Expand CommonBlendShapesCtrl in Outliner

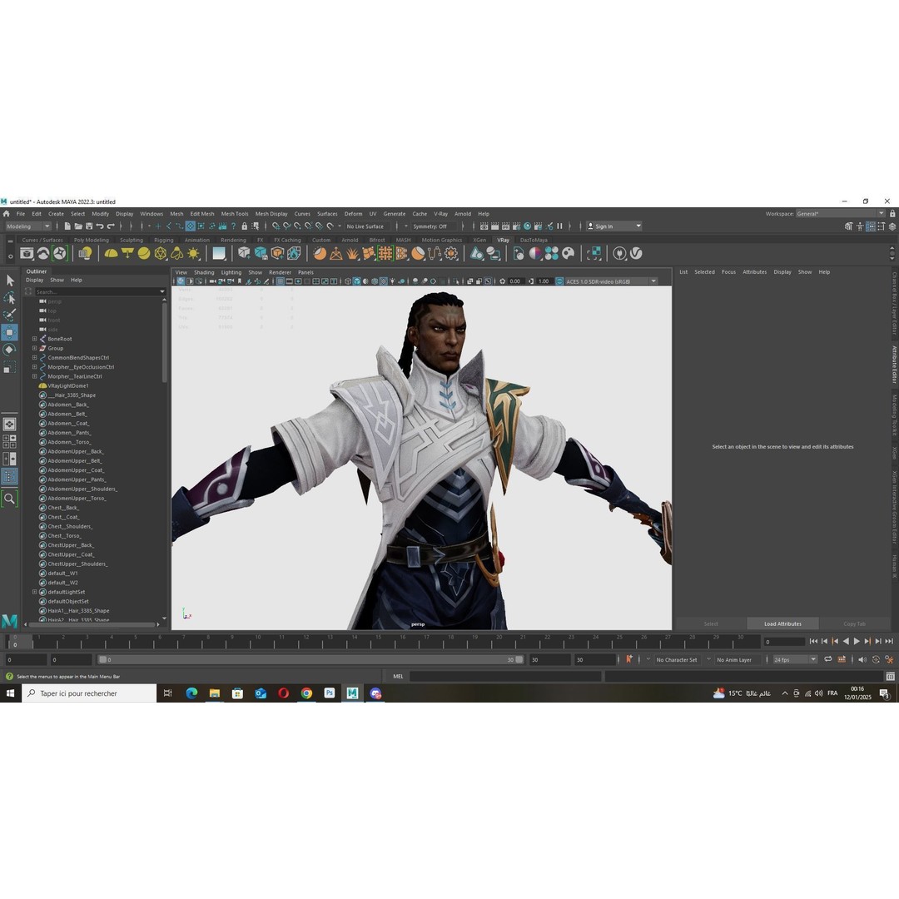(34, 358)
